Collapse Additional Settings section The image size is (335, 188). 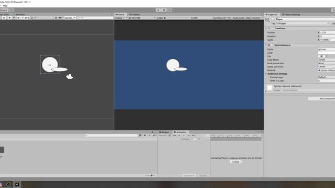[266, 74]
